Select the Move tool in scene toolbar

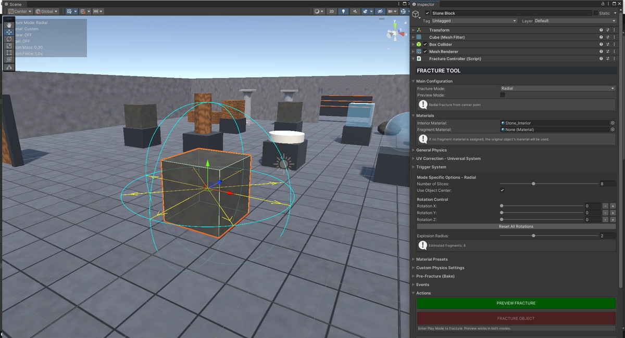(x=9, y=32)
